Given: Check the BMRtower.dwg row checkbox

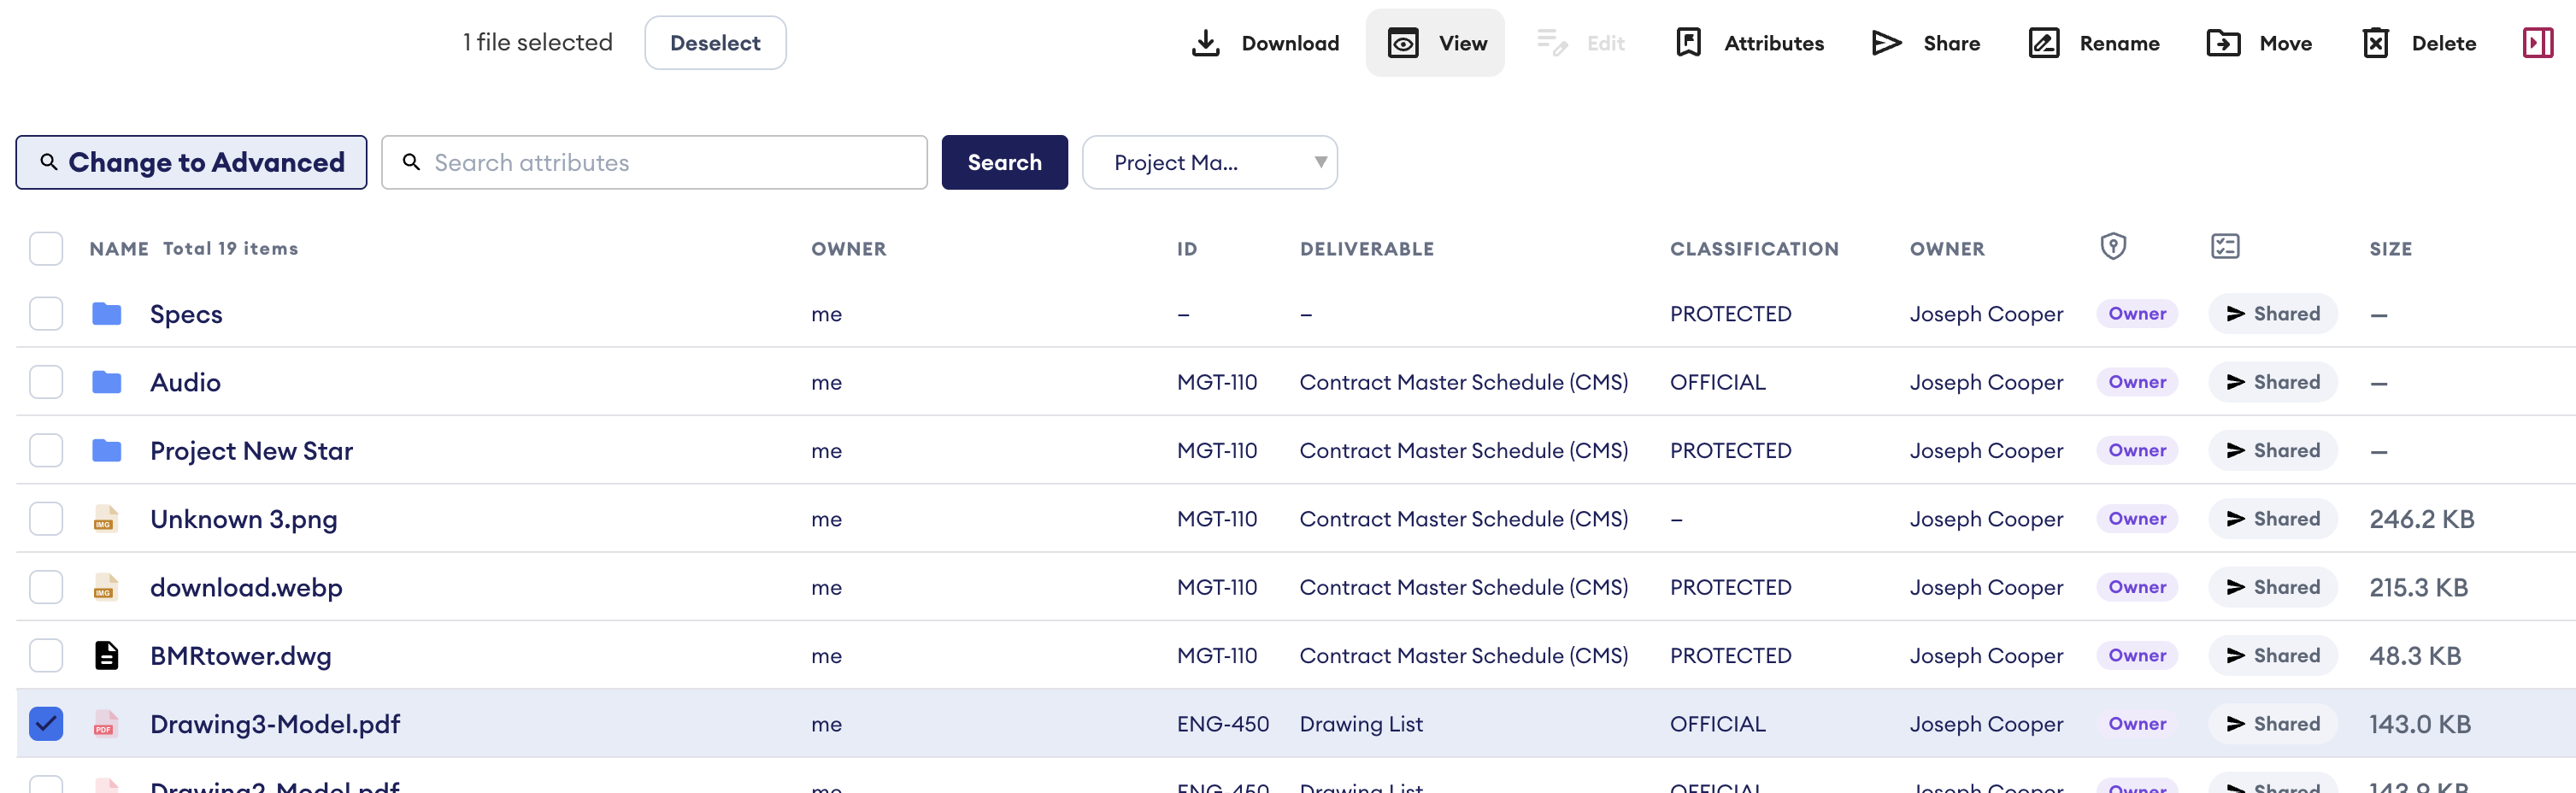Looking at the screenshot, I should [46, 656].
